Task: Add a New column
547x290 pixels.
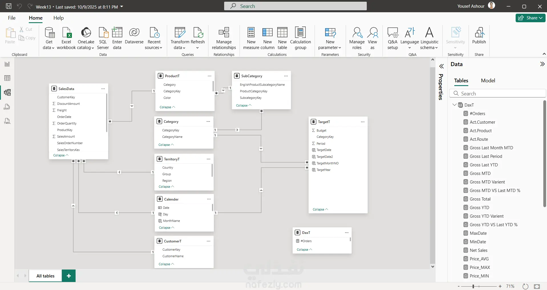Action: (x=268, y=38)
